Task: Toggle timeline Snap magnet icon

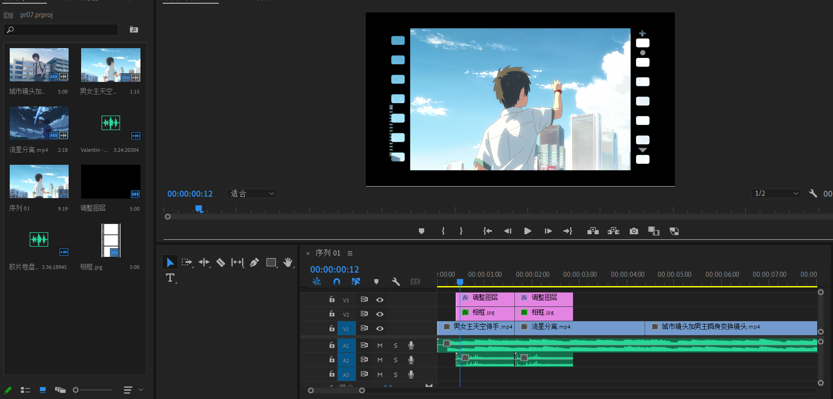Action: [x=337, y=281]
